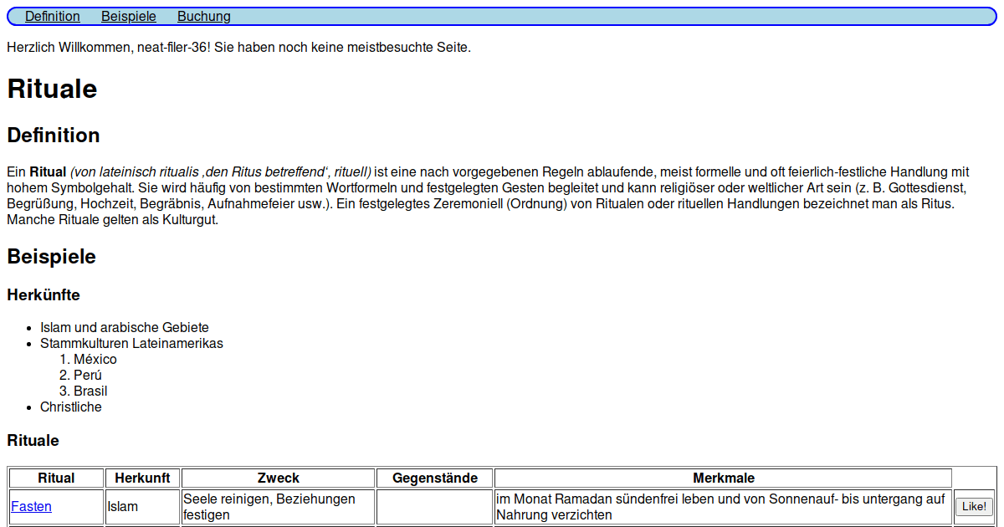
Task: Select the Christliche list item
Action: [x=70, y=407]
